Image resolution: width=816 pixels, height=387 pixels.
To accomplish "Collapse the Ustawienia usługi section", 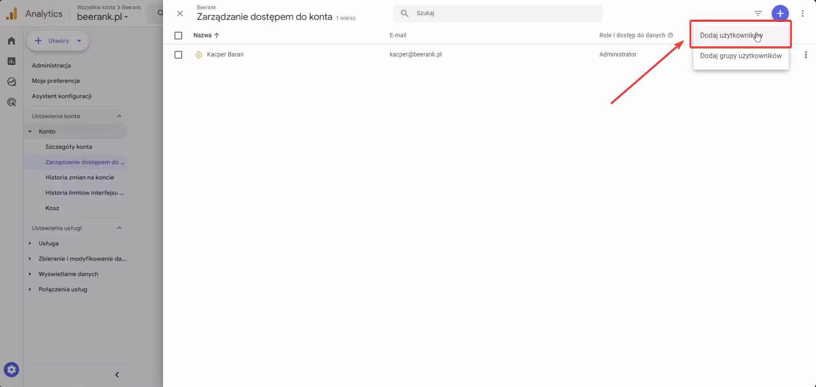I will pyautogui.click(x=119, y=228).
